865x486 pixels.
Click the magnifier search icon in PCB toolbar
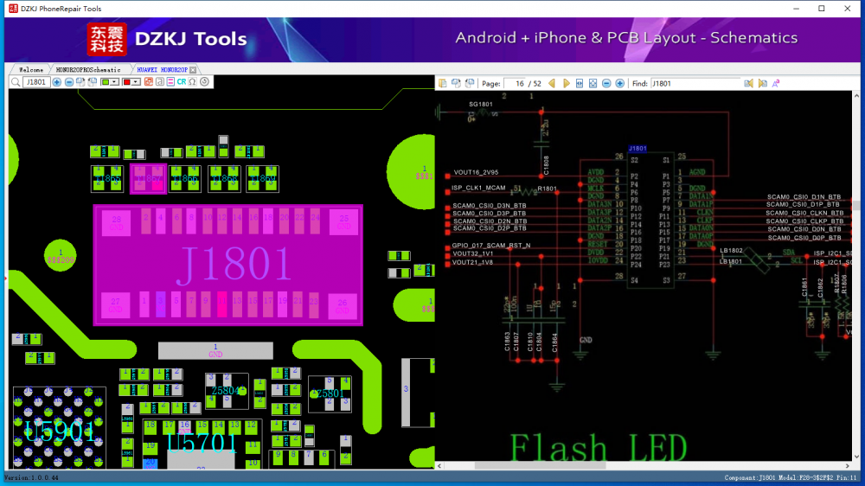(16, 82)
